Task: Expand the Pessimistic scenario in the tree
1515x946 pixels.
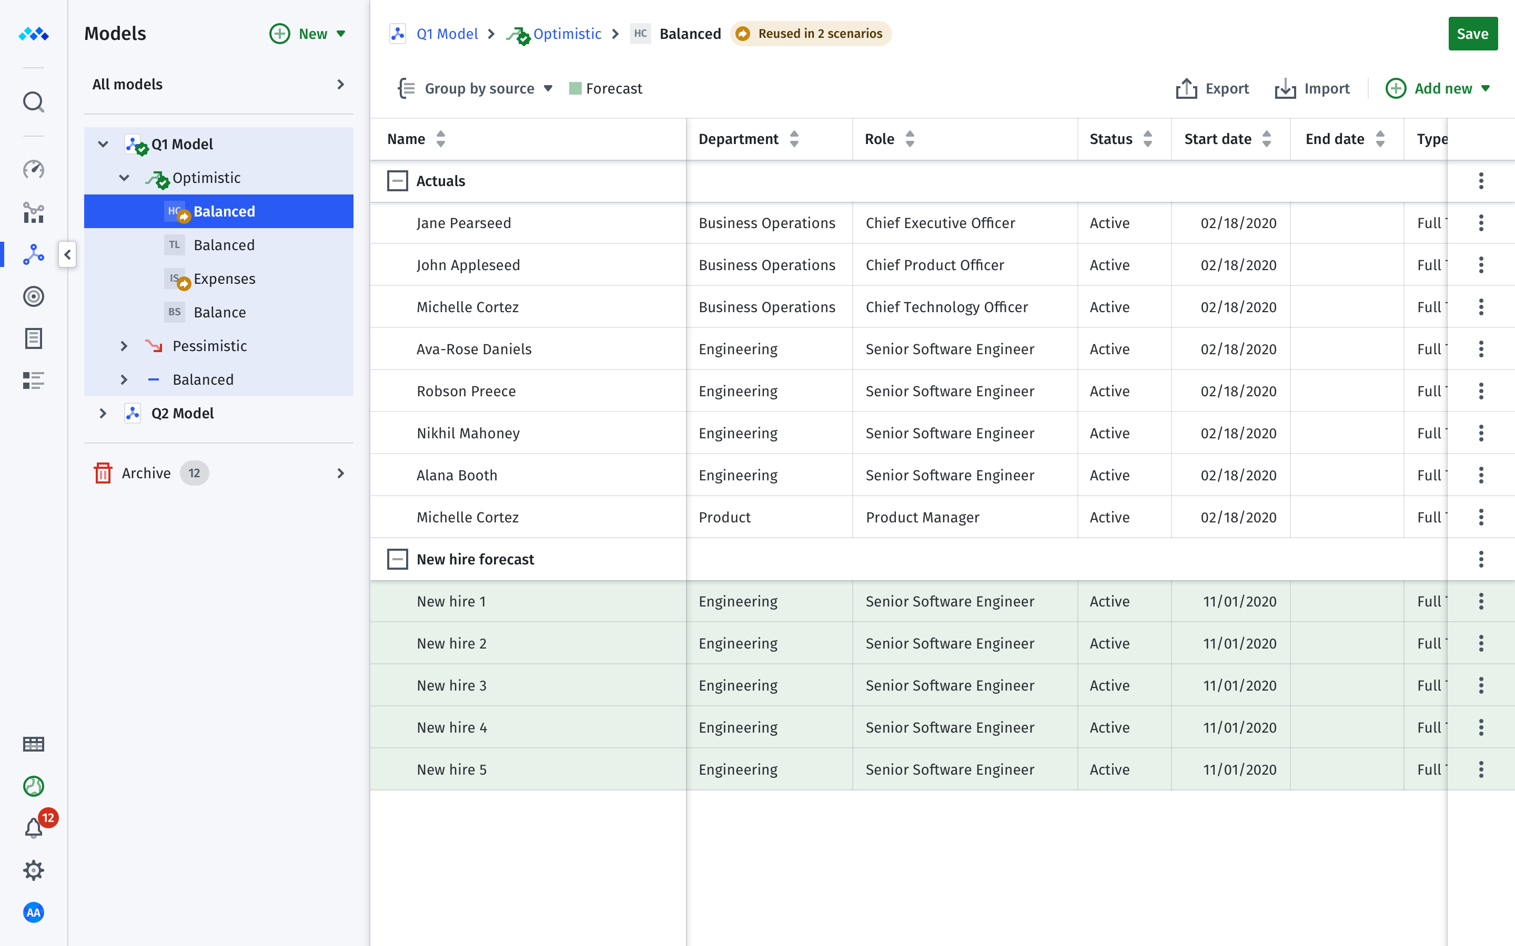Action: [x=123, y=345]
